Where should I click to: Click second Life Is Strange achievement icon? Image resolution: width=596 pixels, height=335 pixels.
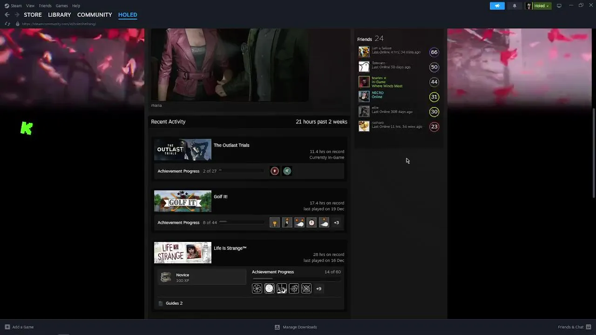[269, 289]
